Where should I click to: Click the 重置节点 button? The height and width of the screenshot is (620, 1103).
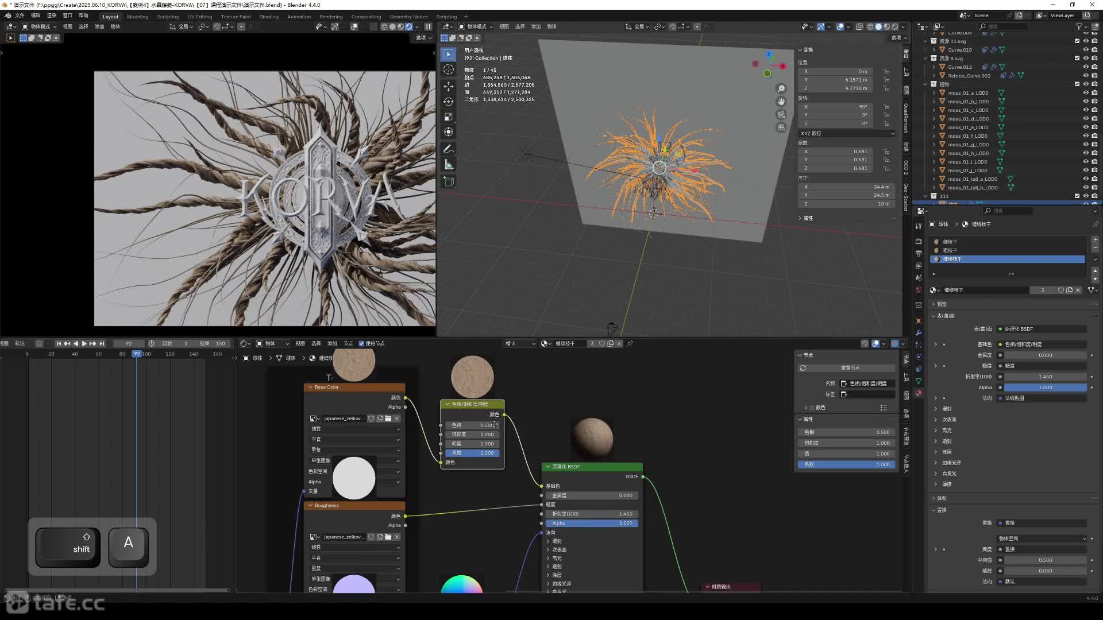point(847,368)
